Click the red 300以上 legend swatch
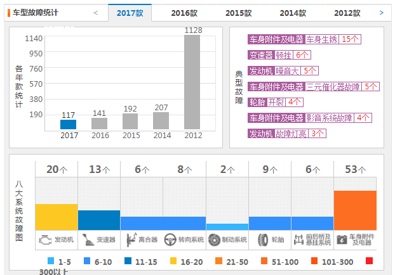This screenshot has width=395, height=275. pos(370,261)
